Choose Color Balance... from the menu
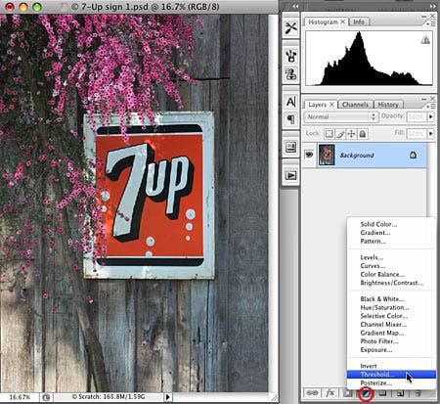440x404 pixels. pos(391,274)
